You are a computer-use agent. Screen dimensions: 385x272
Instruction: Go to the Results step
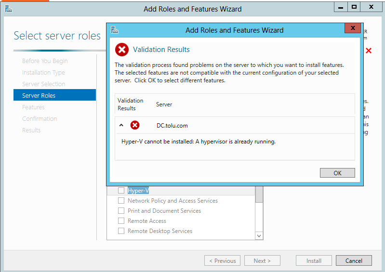[x=31, y=130]
